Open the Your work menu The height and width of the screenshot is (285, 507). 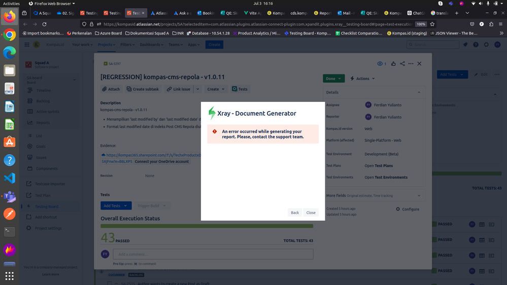click(x=82, y=45)
